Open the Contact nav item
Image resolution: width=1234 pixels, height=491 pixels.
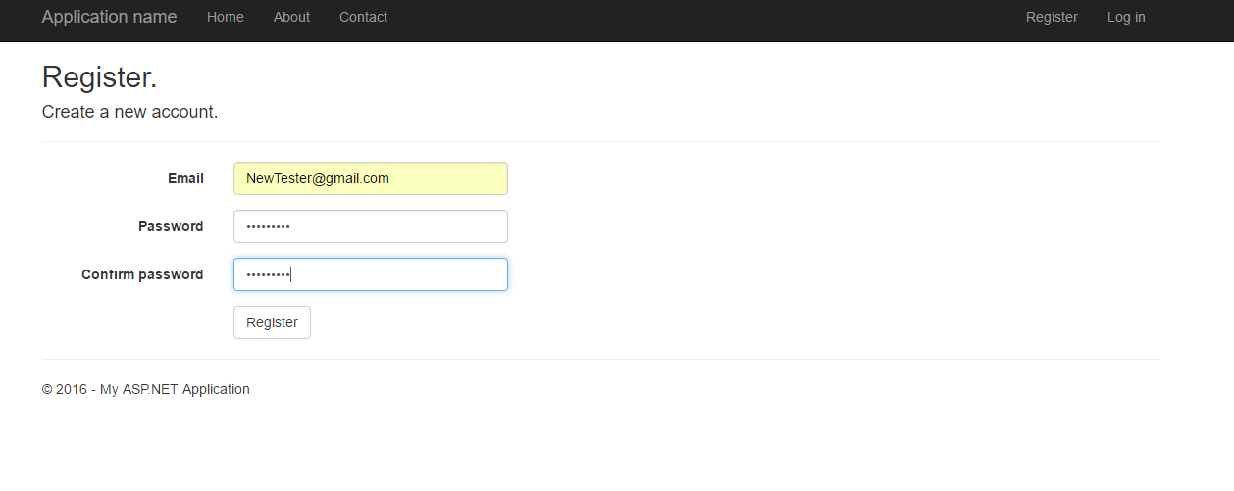tap(363, 17)
